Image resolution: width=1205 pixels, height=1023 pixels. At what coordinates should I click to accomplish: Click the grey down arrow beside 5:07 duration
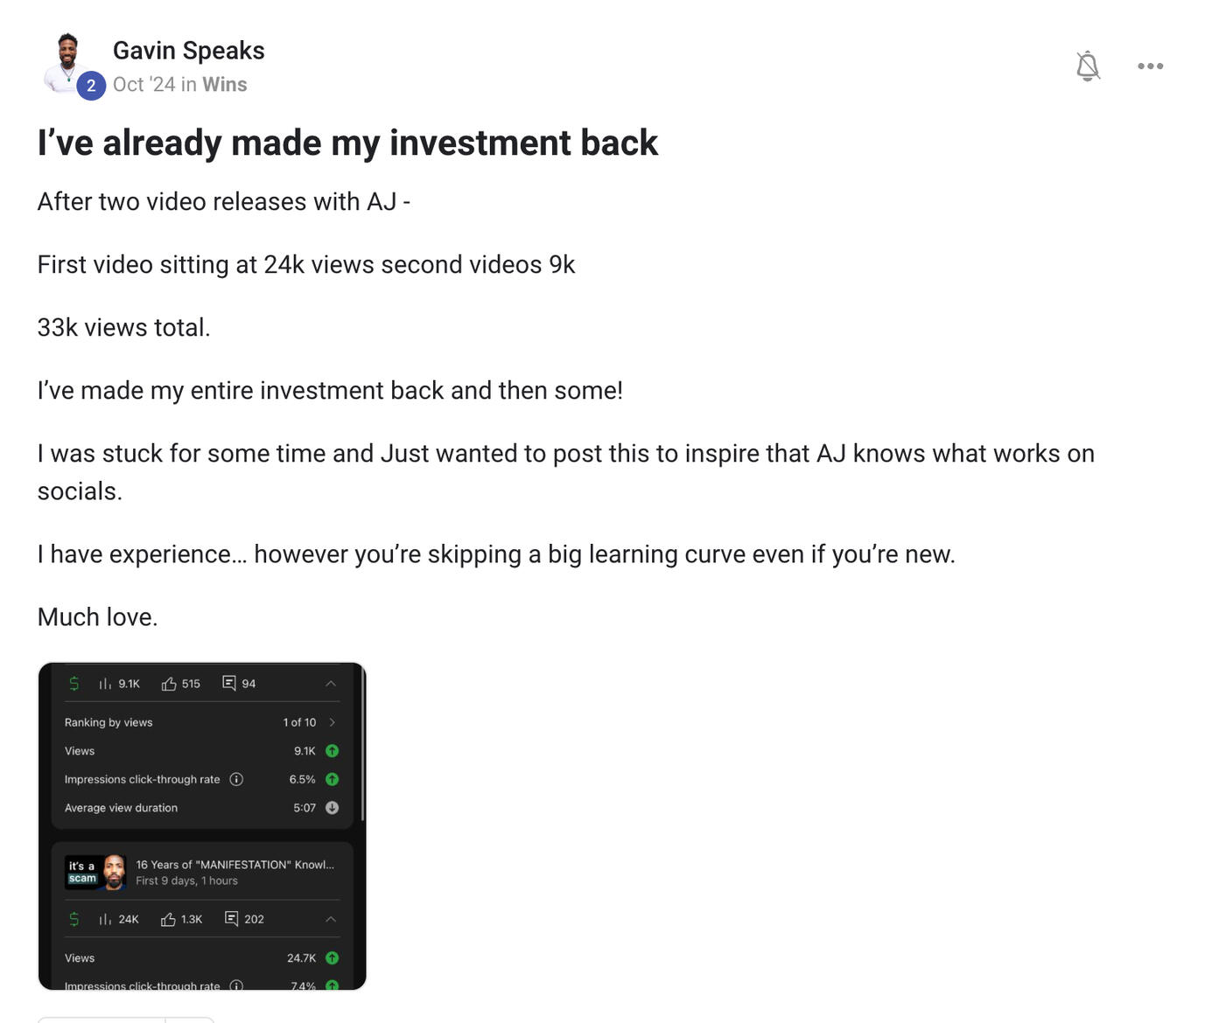point(333,808)
